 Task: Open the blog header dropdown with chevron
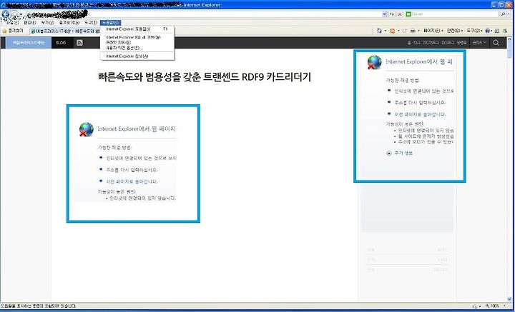[x=479, y=43]
